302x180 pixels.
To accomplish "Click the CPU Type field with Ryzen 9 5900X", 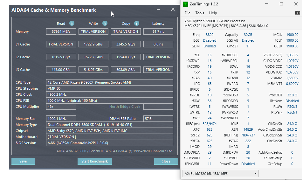I will tap(110, 82).
